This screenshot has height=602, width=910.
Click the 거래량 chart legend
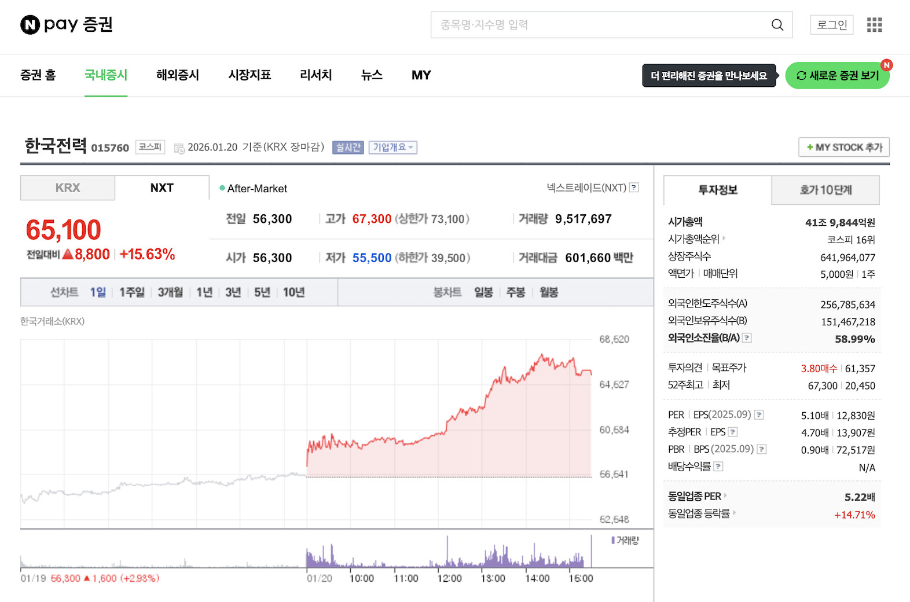(x=626, y=541)
